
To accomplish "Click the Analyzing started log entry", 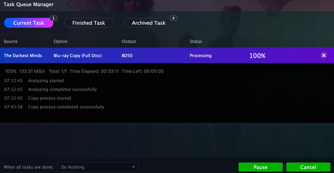I will click(46, 80).
